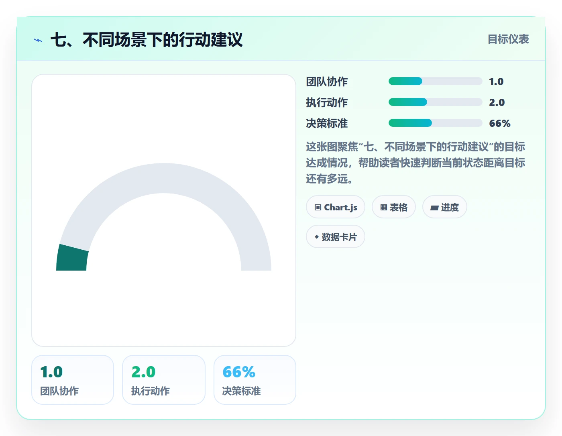Click the bar icon in the 进度 tag
Viewport: 562px width, 436px height.
434,208
